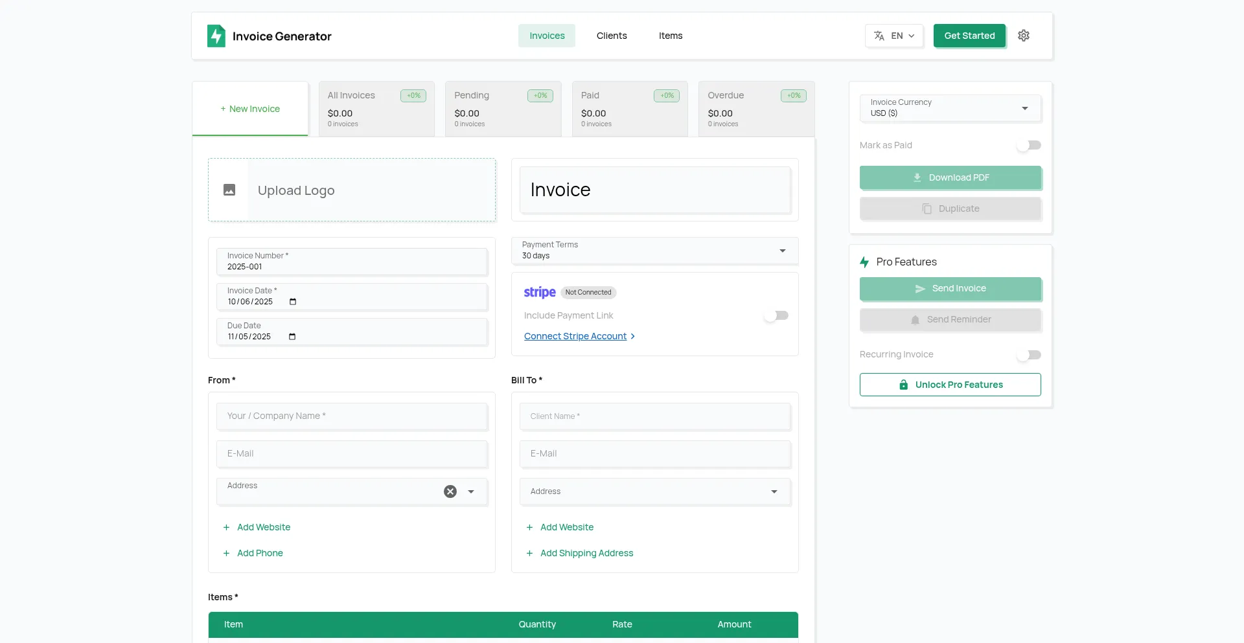Click the Invoice Generator lightning logo
Screen dimensions: 1244x643
tap(216, 36)
